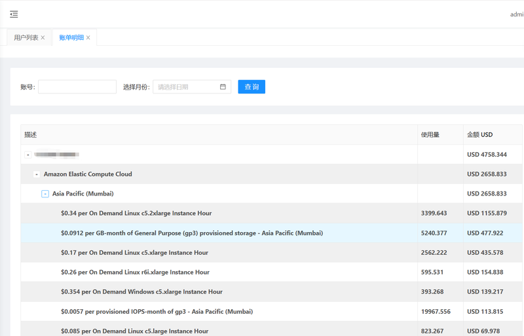Select the provisioned IOPS-month of gp3 row
Image resolution: width=524 pixels, height=336 pixels.
[271, 312]
